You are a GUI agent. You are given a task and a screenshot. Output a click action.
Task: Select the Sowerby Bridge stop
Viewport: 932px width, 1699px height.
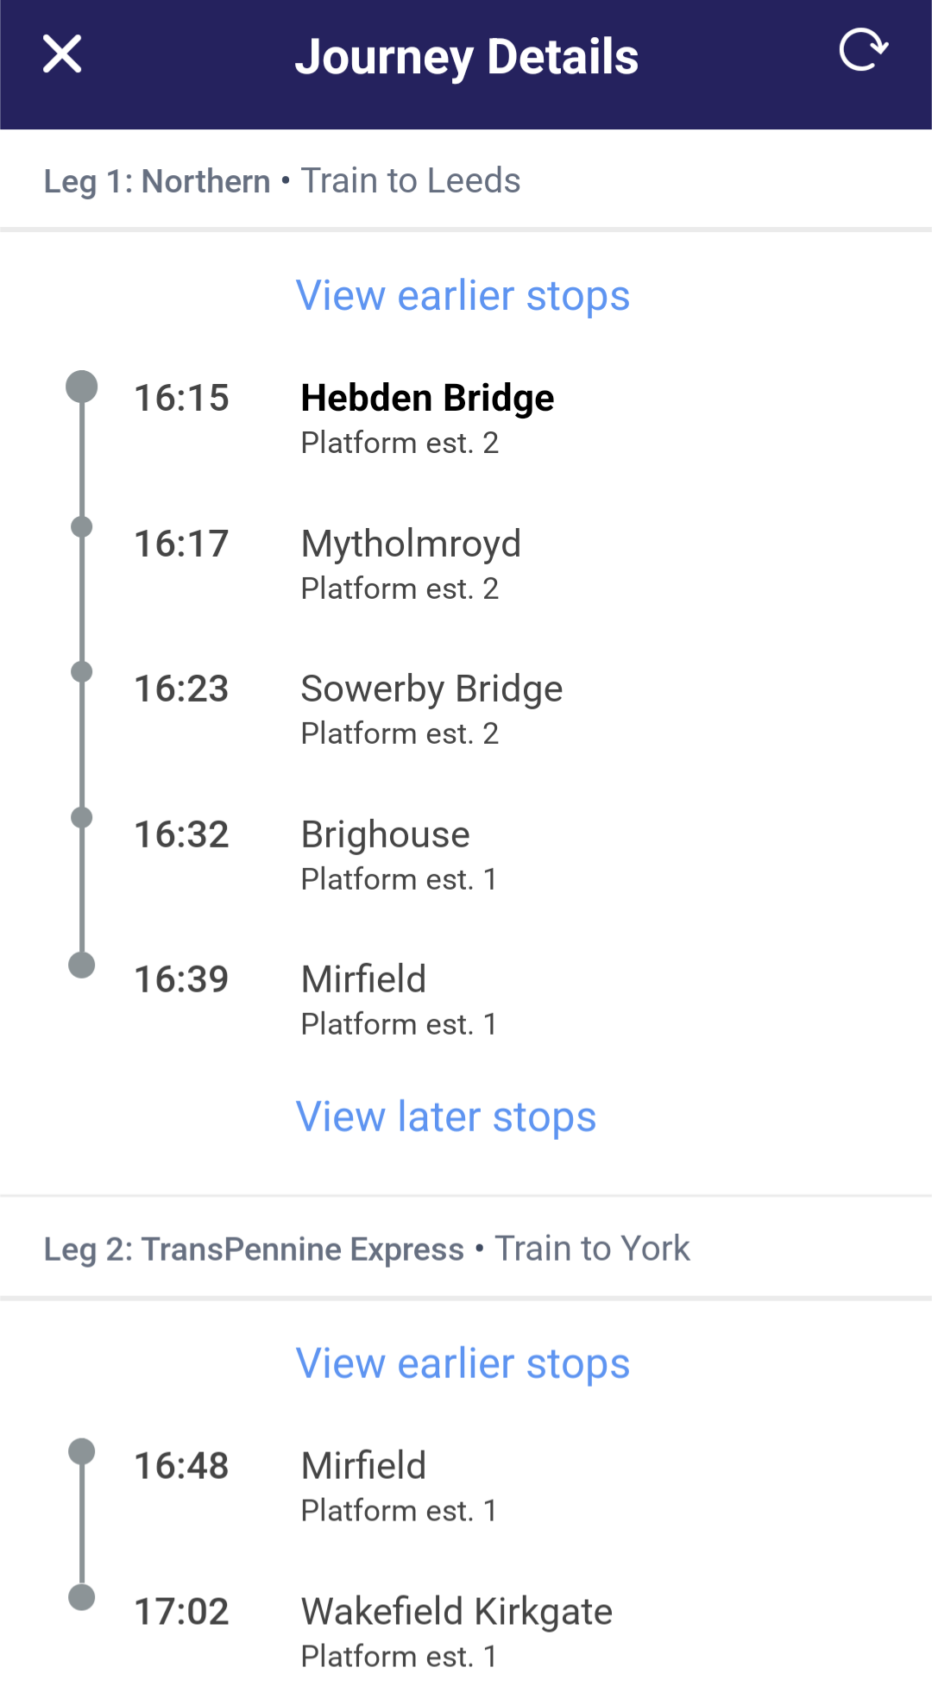pos(431,689)
